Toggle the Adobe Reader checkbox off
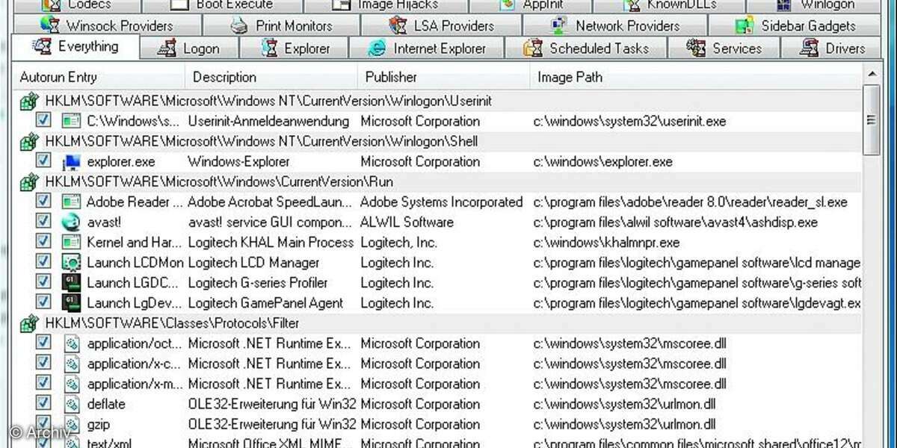Screen dimensions: 897x448 pyautogui.click(x=43, y=202)
